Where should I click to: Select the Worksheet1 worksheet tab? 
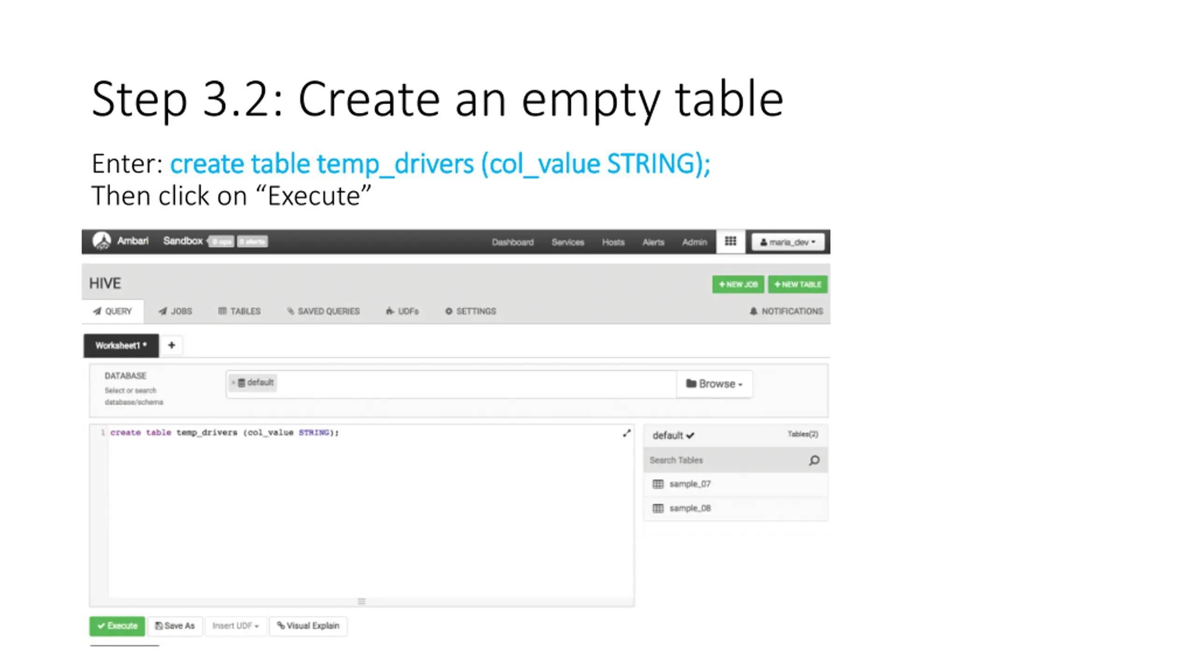click(121, 345)
